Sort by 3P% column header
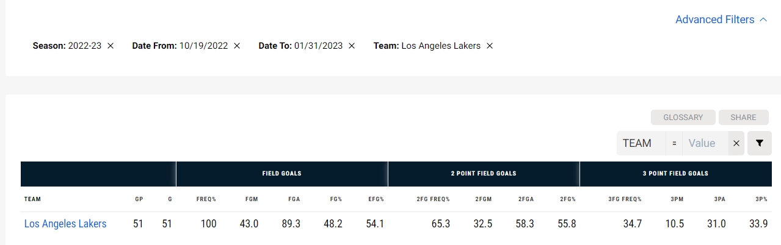 [761, 199]
